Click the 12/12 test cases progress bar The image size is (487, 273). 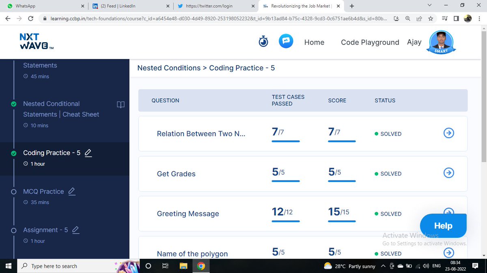(286, 221)
